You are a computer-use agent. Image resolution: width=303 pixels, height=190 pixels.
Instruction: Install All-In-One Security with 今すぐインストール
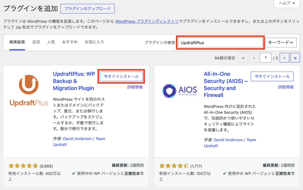(272, 77)
